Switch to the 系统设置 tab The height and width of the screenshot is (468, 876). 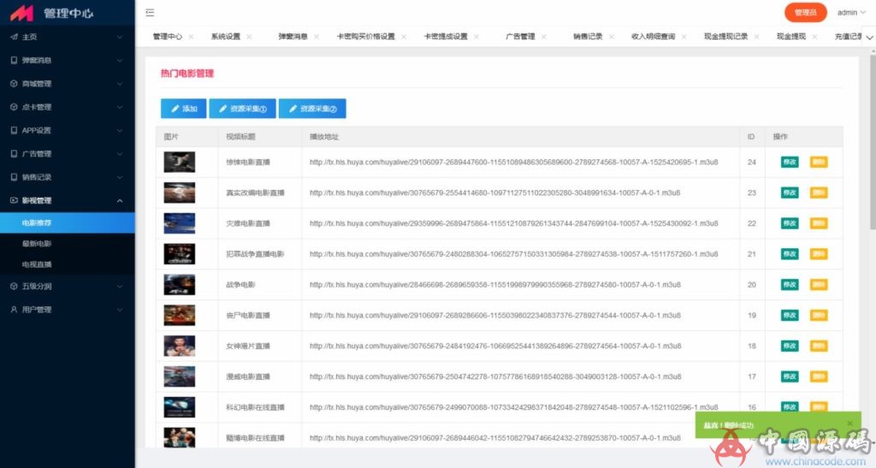tap(226, 37)
